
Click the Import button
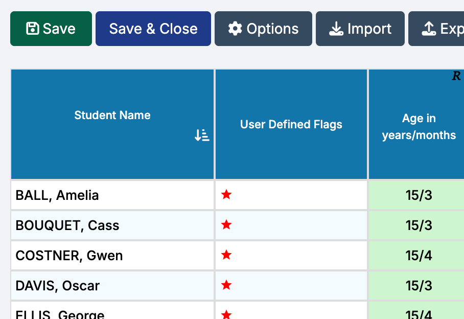pos(360,29)
